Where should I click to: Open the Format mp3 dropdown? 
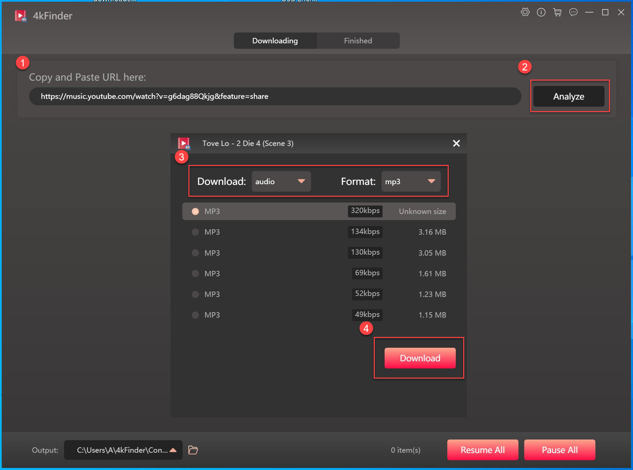(x=411, y=181)
